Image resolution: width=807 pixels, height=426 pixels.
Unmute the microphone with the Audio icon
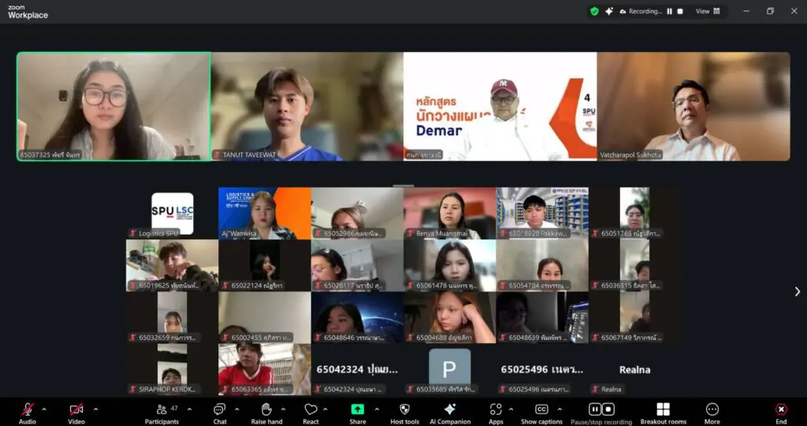(x=28, y=409)
